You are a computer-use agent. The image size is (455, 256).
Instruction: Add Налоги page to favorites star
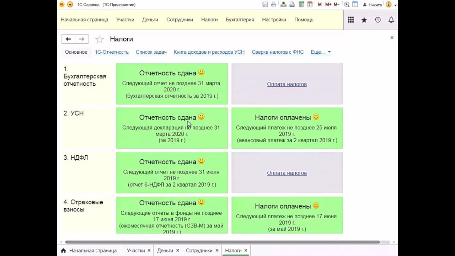100,39
